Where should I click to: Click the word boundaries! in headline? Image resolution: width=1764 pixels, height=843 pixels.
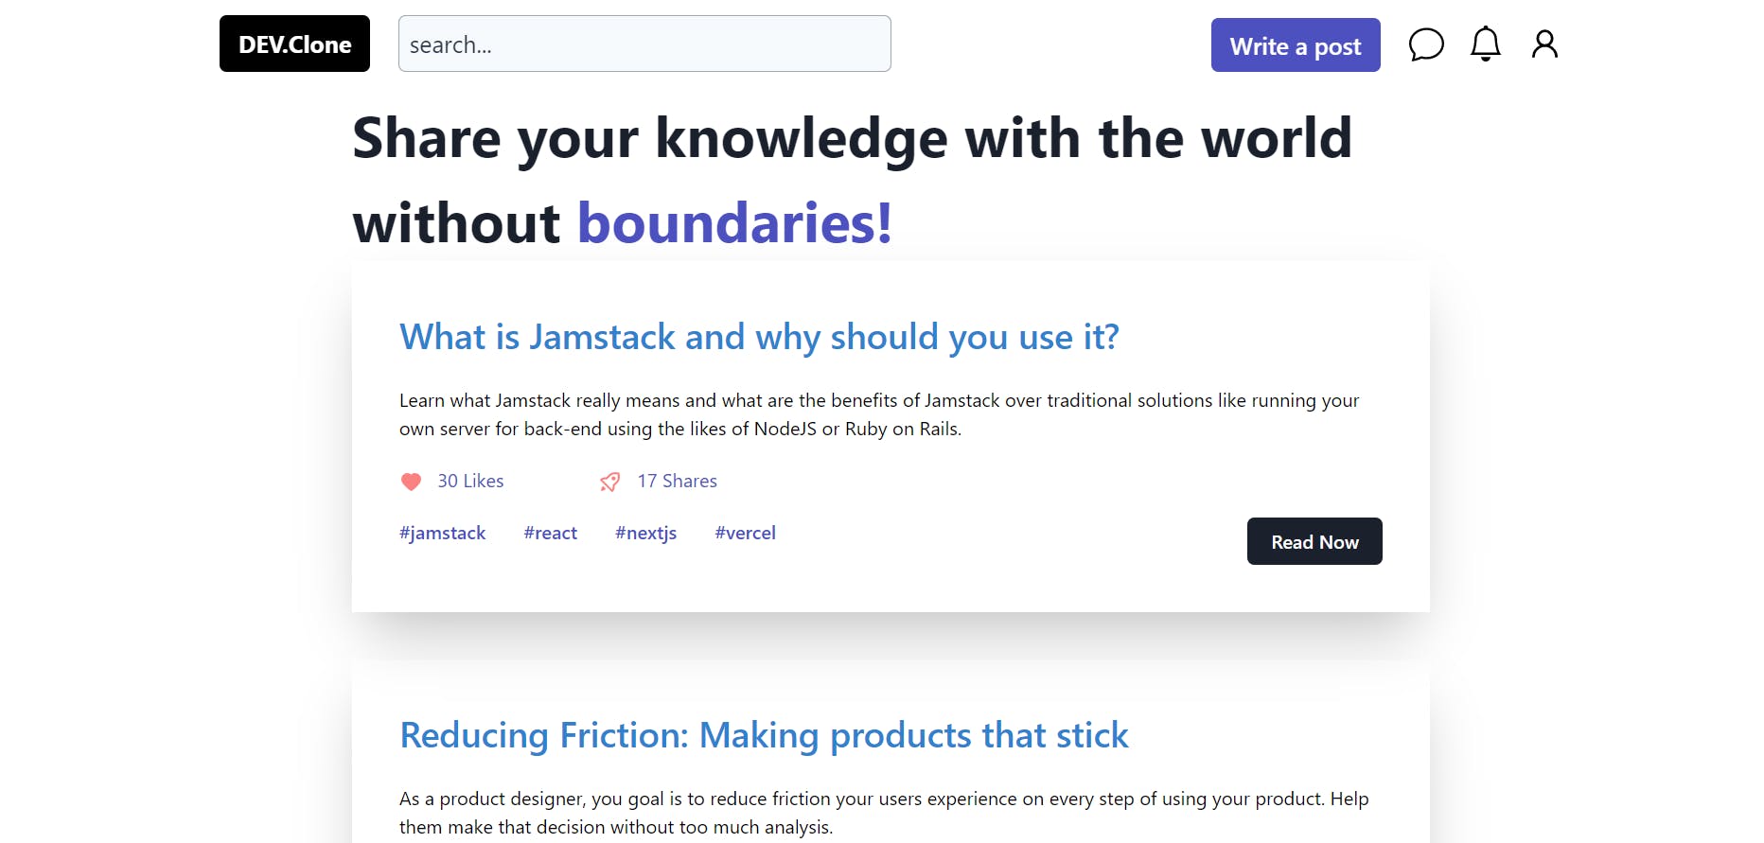point(734,223)
